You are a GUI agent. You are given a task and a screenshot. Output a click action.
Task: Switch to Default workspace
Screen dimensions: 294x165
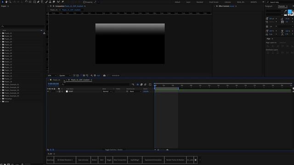pos(177,2)
